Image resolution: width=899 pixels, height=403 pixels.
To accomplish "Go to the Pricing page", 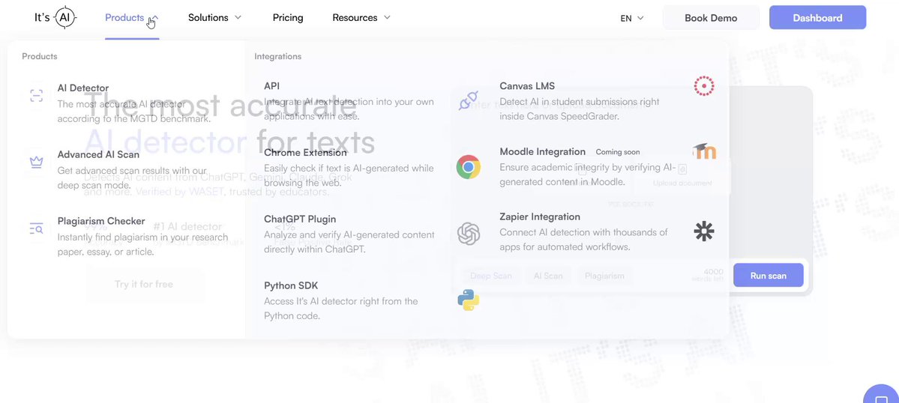I will coord(288,18).
